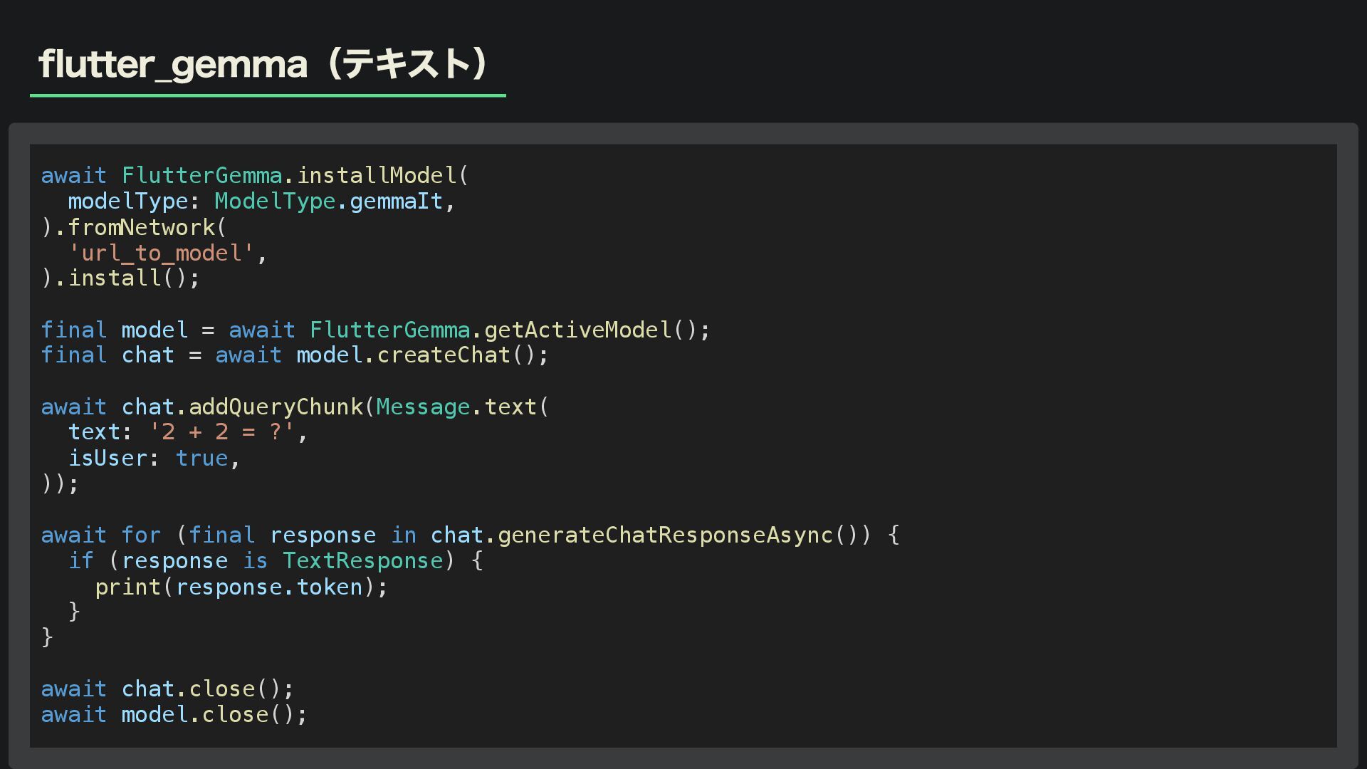This screenshot has height=769, width=1367.
Task: Click the 'url_to_model' string literal
Action: 161,253
